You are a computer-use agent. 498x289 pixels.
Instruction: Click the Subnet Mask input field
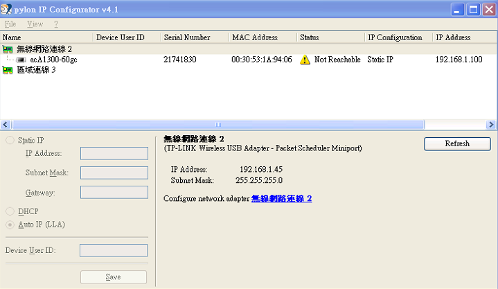114,173
